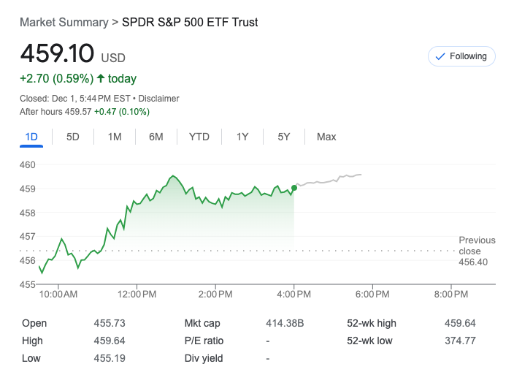The height and width of the screenshot is (372, 514).
Task: Click the Previous close 456.40 label
Action: point(477,251)
